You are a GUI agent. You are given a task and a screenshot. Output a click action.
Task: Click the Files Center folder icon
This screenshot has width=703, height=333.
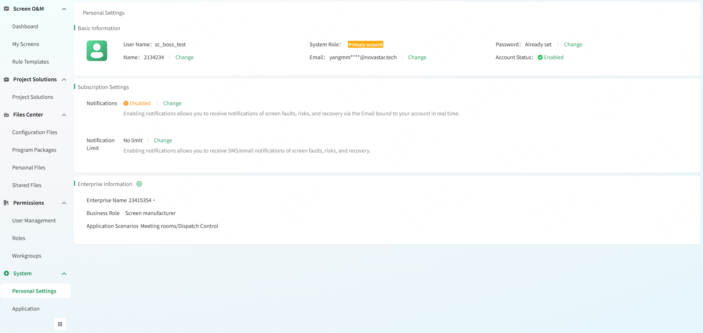click(6, 115)
